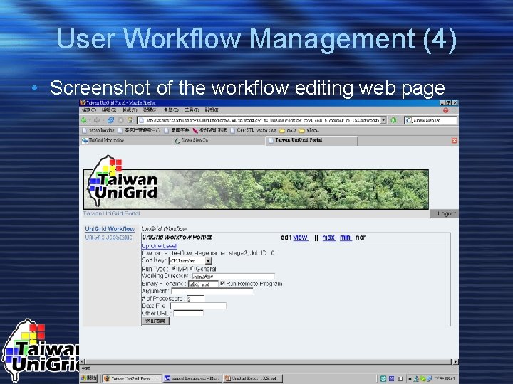Select the General run type radio button
This screenshot has width=513, height=384.
(x=192, y=268)
